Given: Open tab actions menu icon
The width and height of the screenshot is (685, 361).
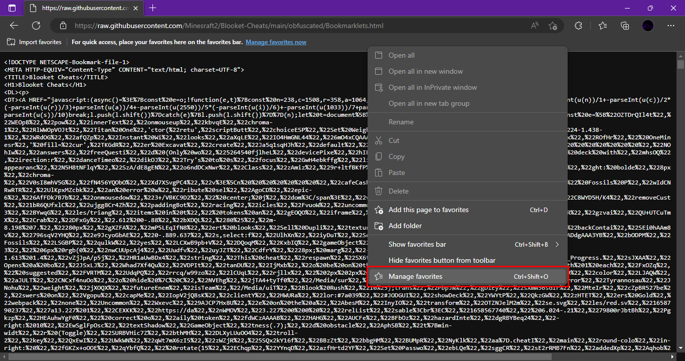Looking at the screenshot, I should click(x=12, y=8).
